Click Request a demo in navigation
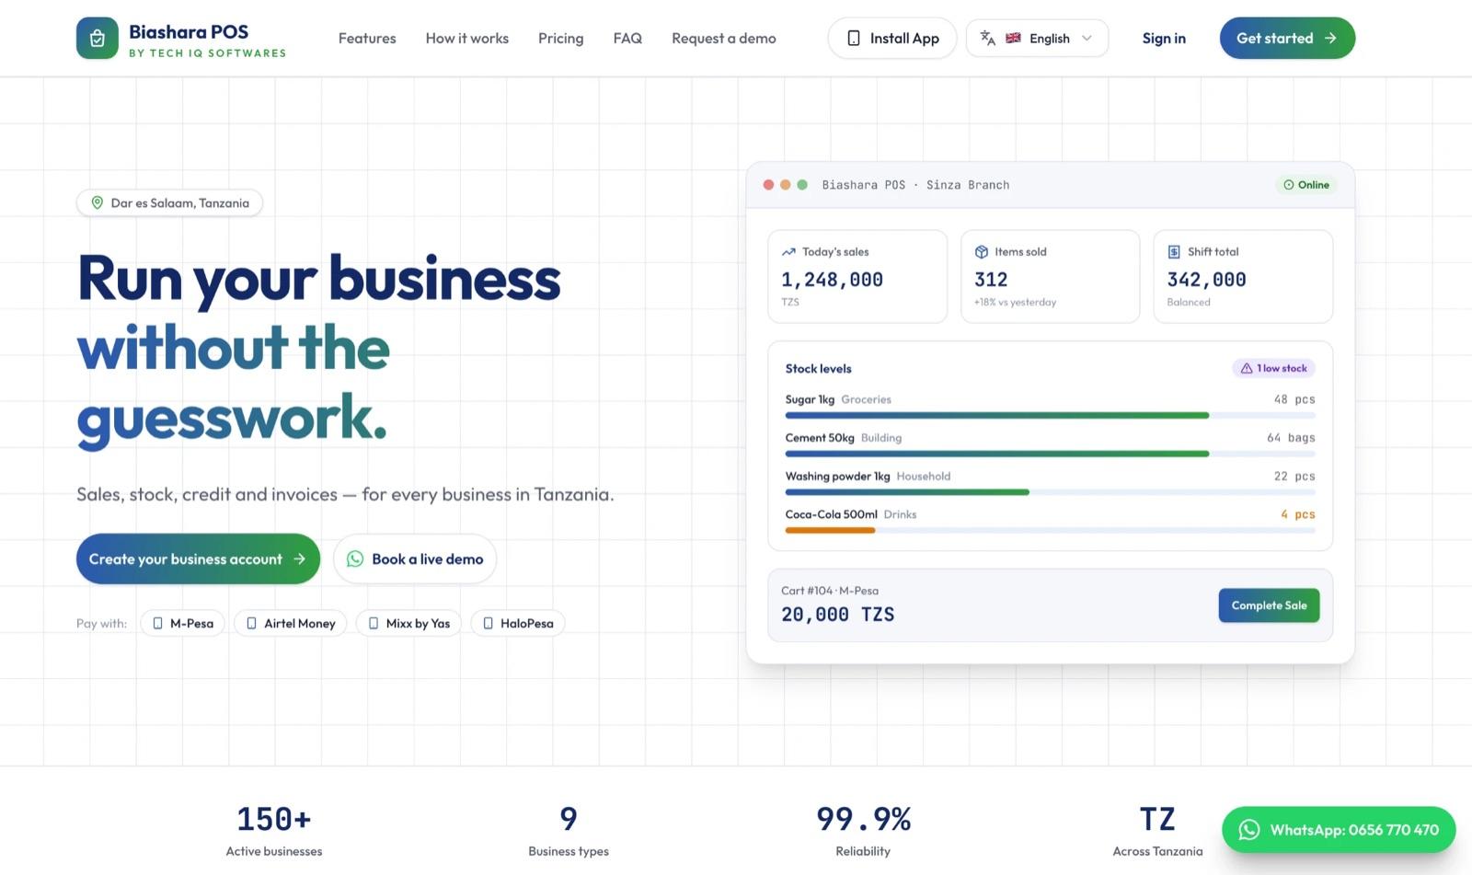The width and height of the screenshot is (1472, 875). click(x=724, y=38)
